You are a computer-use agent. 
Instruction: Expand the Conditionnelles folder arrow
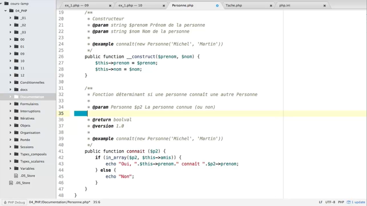point(11,82)
